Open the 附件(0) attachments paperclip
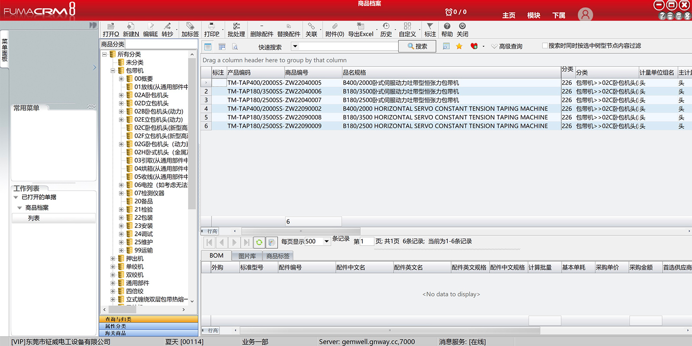 click(x=334, y=26)
